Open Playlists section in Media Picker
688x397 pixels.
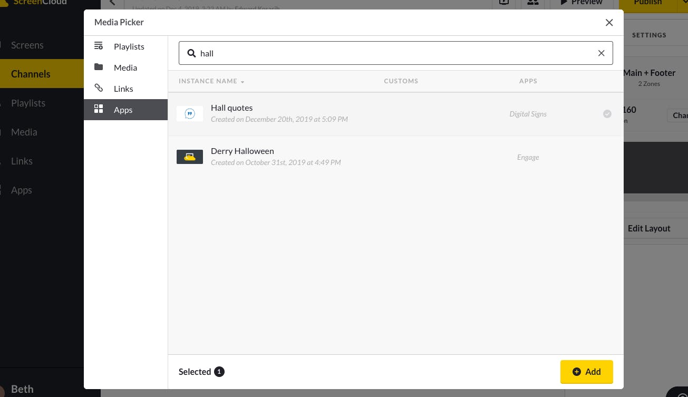coord(125,46)
